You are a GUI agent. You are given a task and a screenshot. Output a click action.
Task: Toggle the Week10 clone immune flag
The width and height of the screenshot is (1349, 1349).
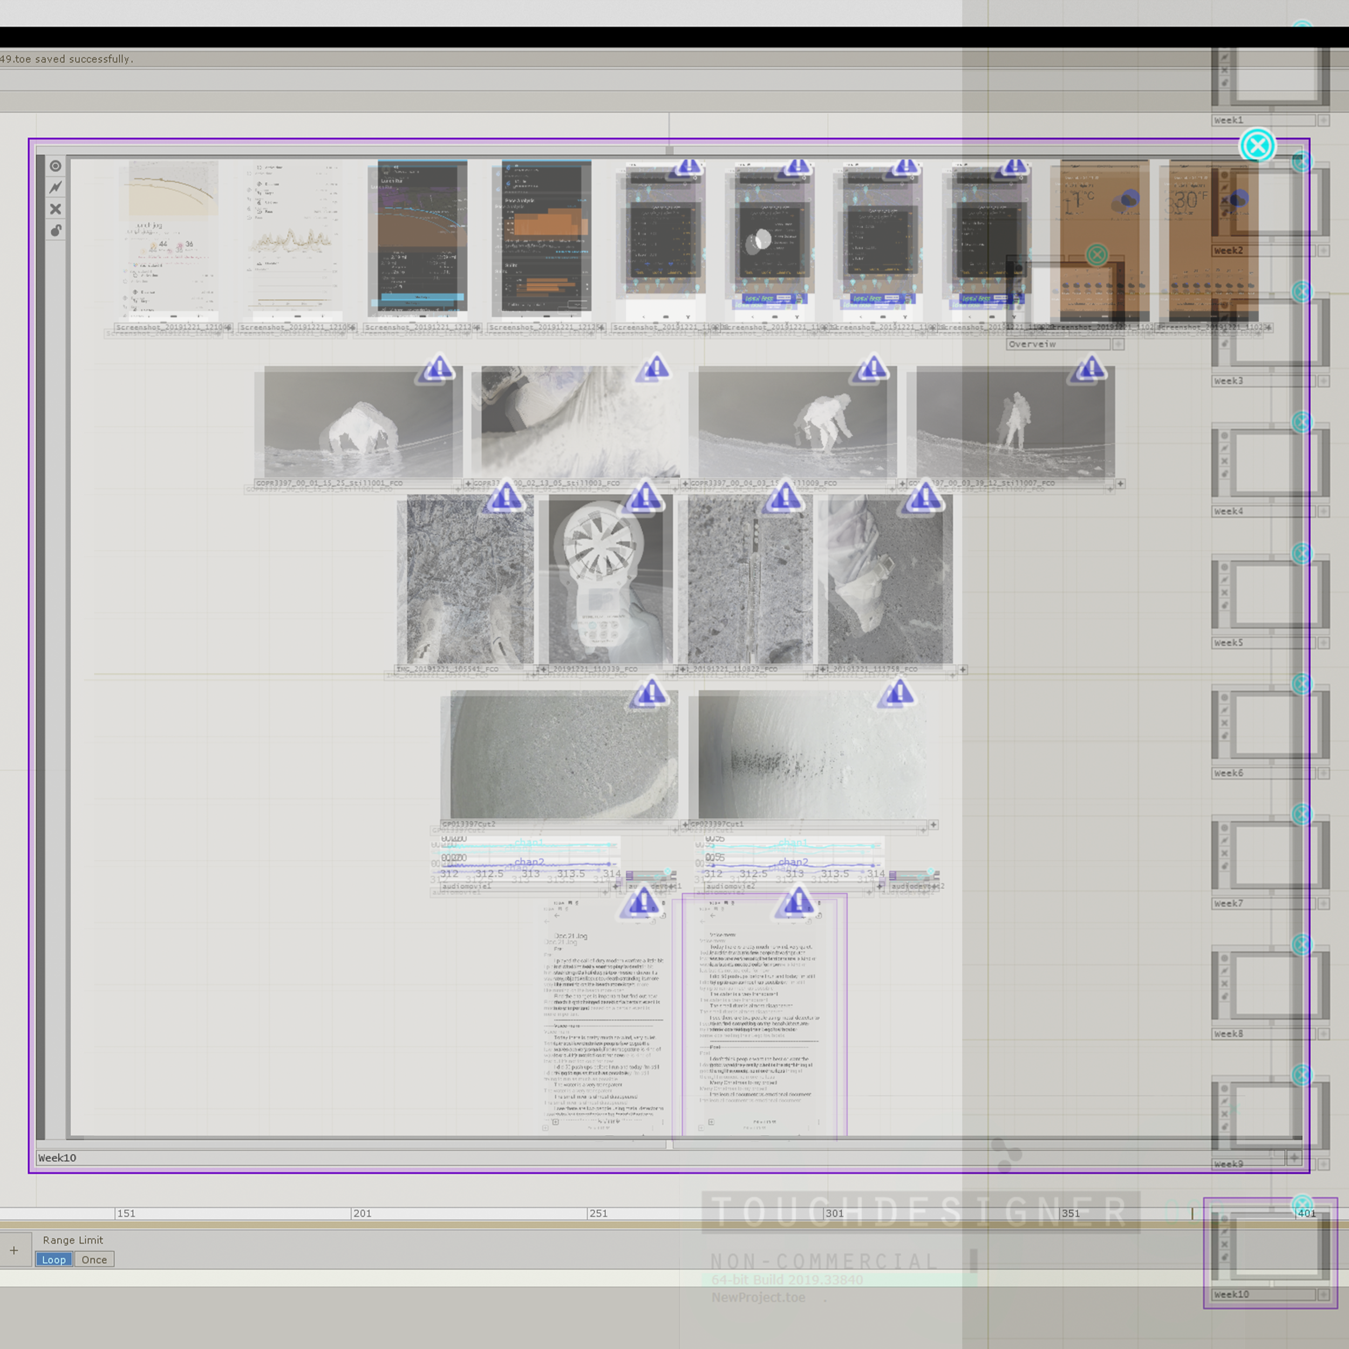coord(56,187)
